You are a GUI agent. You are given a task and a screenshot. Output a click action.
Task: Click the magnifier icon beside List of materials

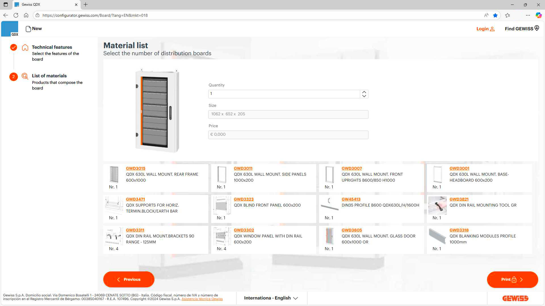point(25,76)
